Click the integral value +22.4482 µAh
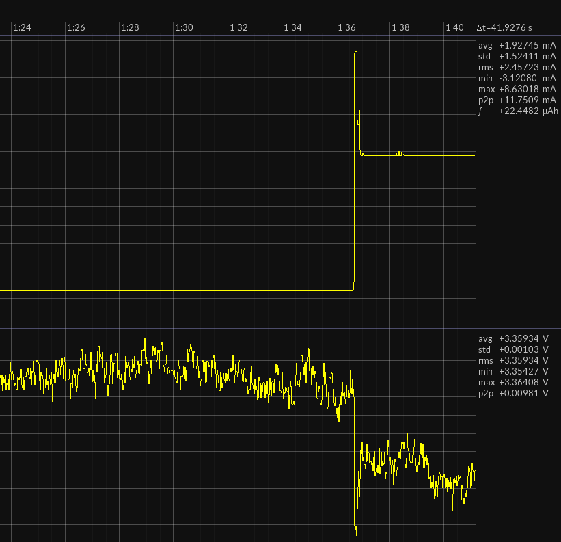Image resolution: width=561 pixels, height=542 pixels. click(x=528, y=111)
